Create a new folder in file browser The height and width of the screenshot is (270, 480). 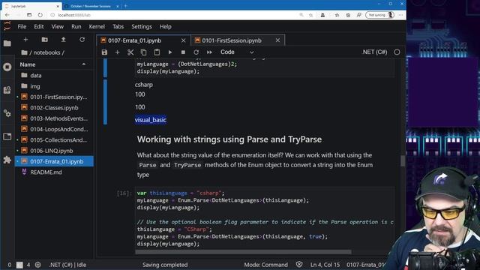(45, 40)
